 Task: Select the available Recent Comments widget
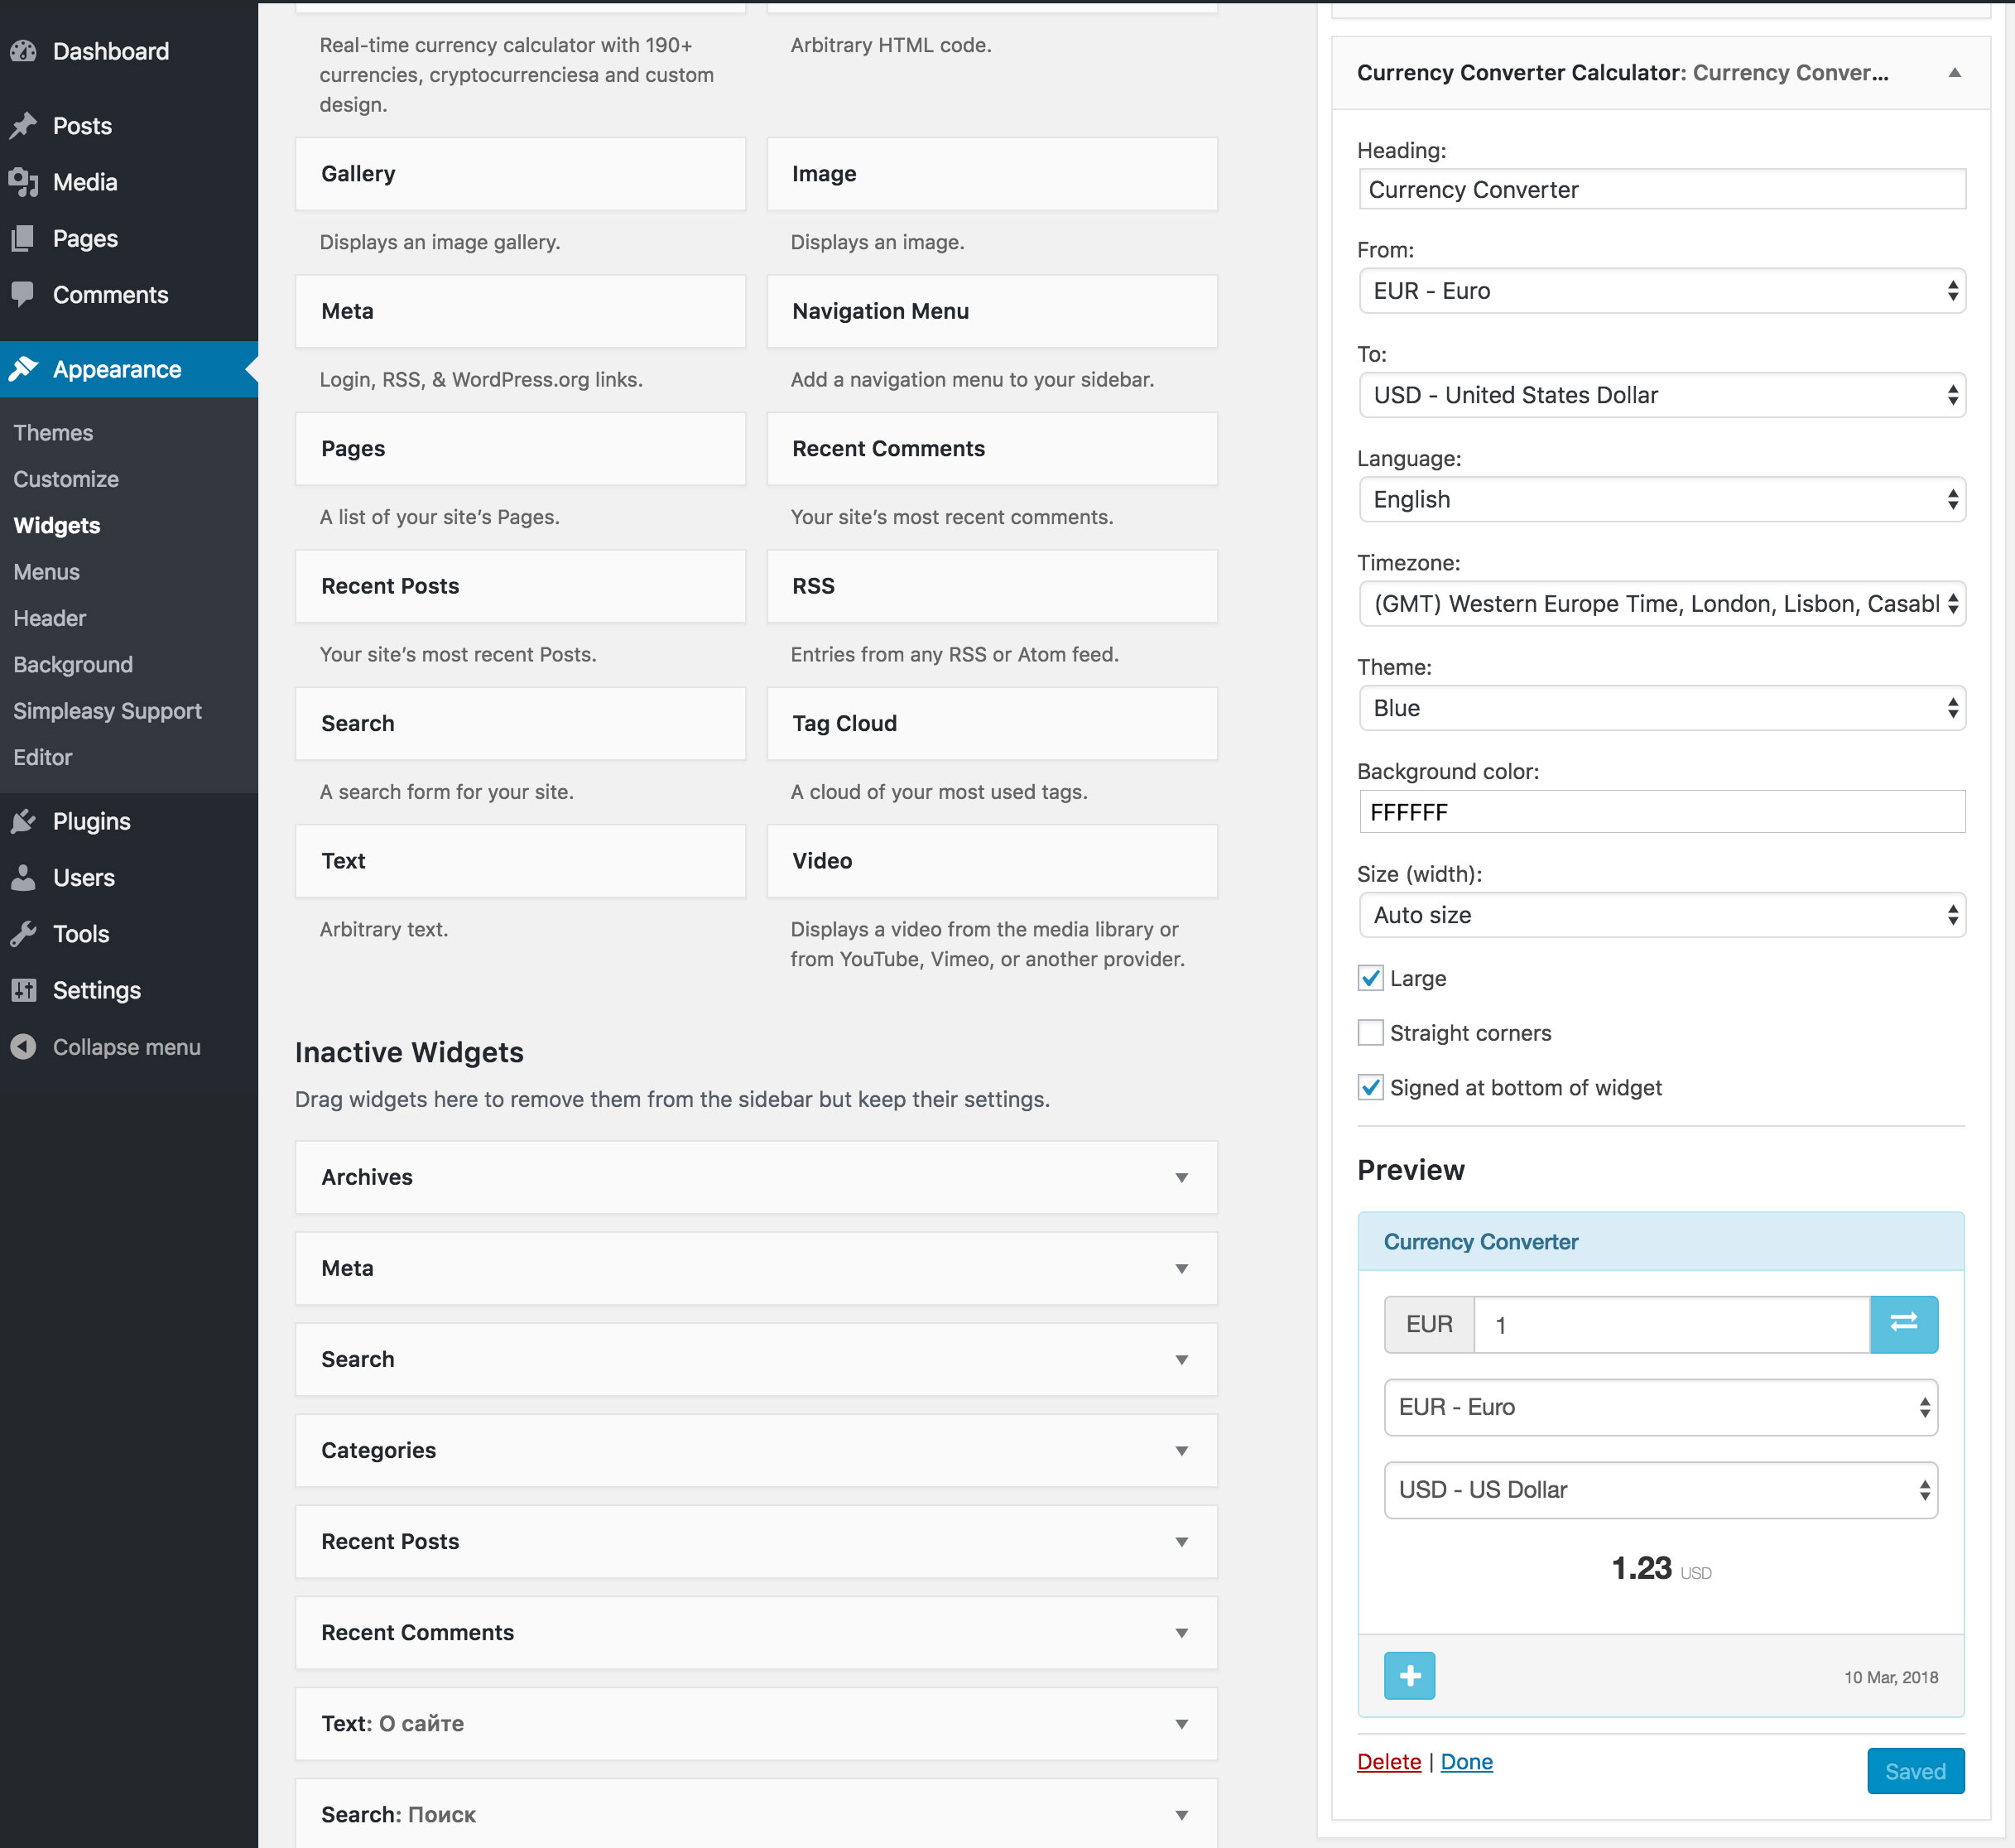(992, 448)
